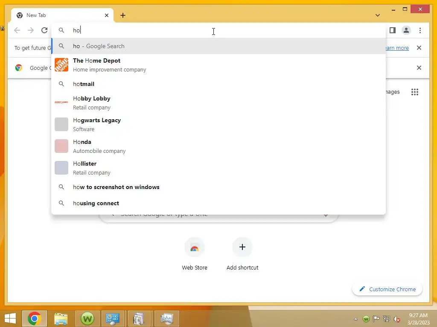Click the Action Center flag icon
This screenshot has width=437, height=327.
click(x=376, y=319)
